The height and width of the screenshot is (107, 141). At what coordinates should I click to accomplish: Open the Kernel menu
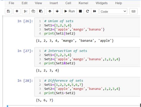click(83, 3)
